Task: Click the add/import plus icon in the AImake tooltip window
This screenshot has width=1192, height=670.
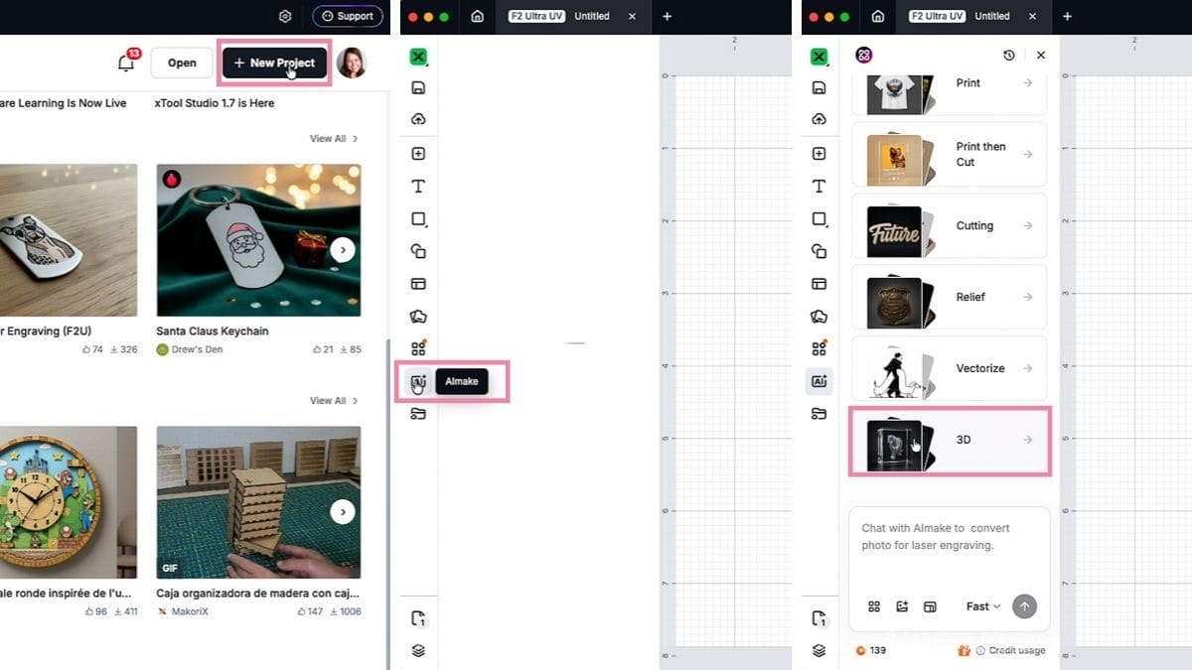Action: point(418,154)
